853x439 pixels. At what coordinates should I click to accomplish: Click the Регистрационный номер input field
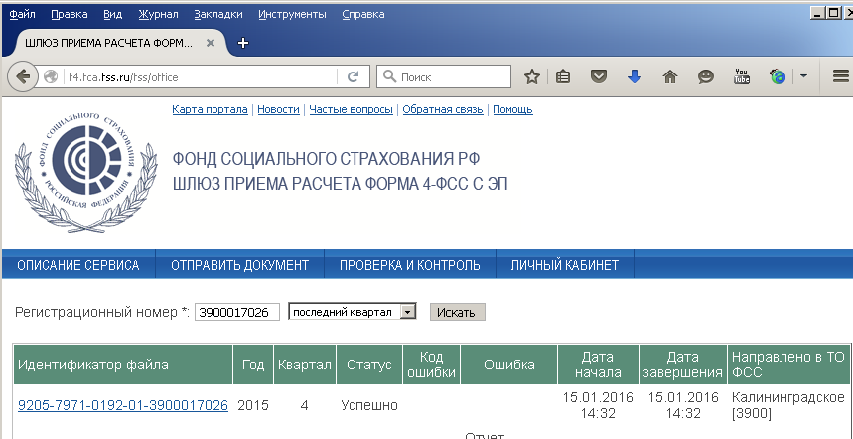click(x=237, y=312)
